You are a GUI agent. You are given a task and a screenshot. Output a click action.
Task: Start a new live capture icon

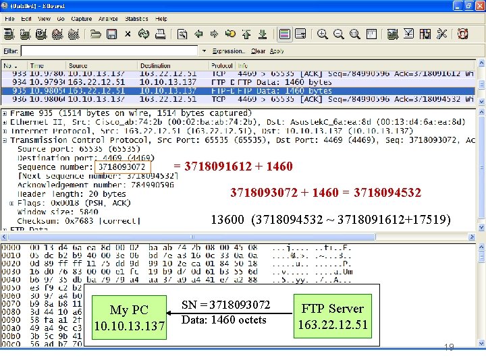41,34
